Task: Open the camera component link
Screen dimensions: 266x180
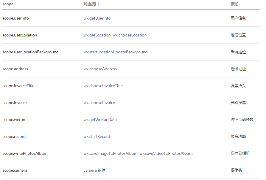Action: [90, 170]
